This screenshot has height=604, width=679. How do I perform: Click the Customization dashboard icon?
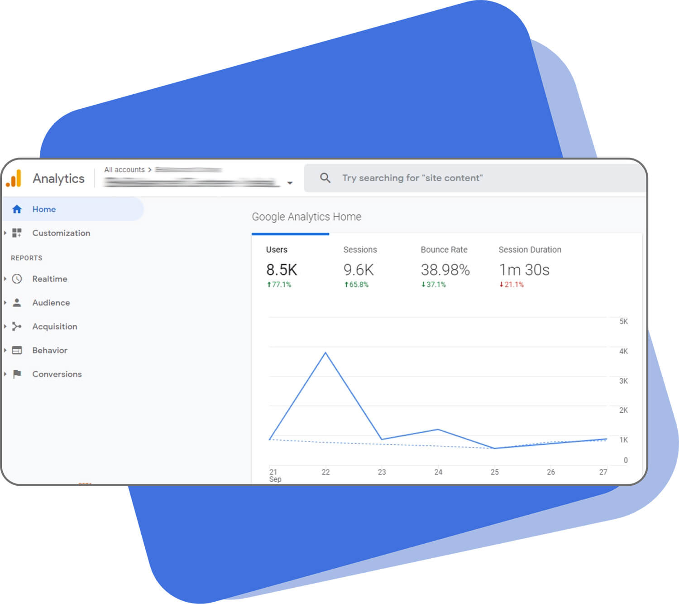click(17, 233)
